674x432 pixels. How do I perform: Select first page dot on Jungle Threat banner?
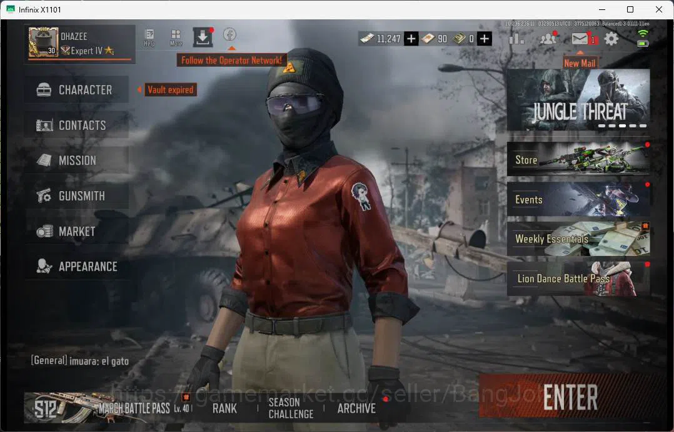pos(601,125)
